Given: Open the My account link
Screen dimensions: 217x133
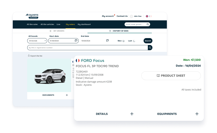Looking at the screenshot, I should click(108, 16).
